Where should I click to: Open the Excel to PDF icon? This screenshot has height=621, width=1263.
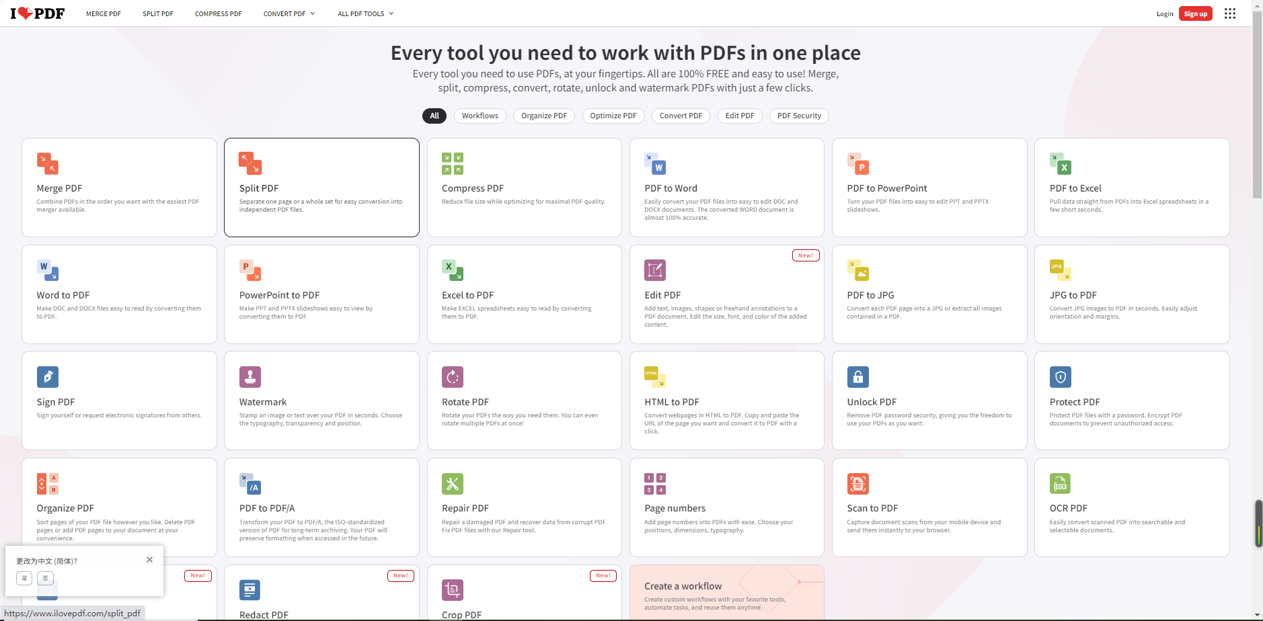click(453, 270)
